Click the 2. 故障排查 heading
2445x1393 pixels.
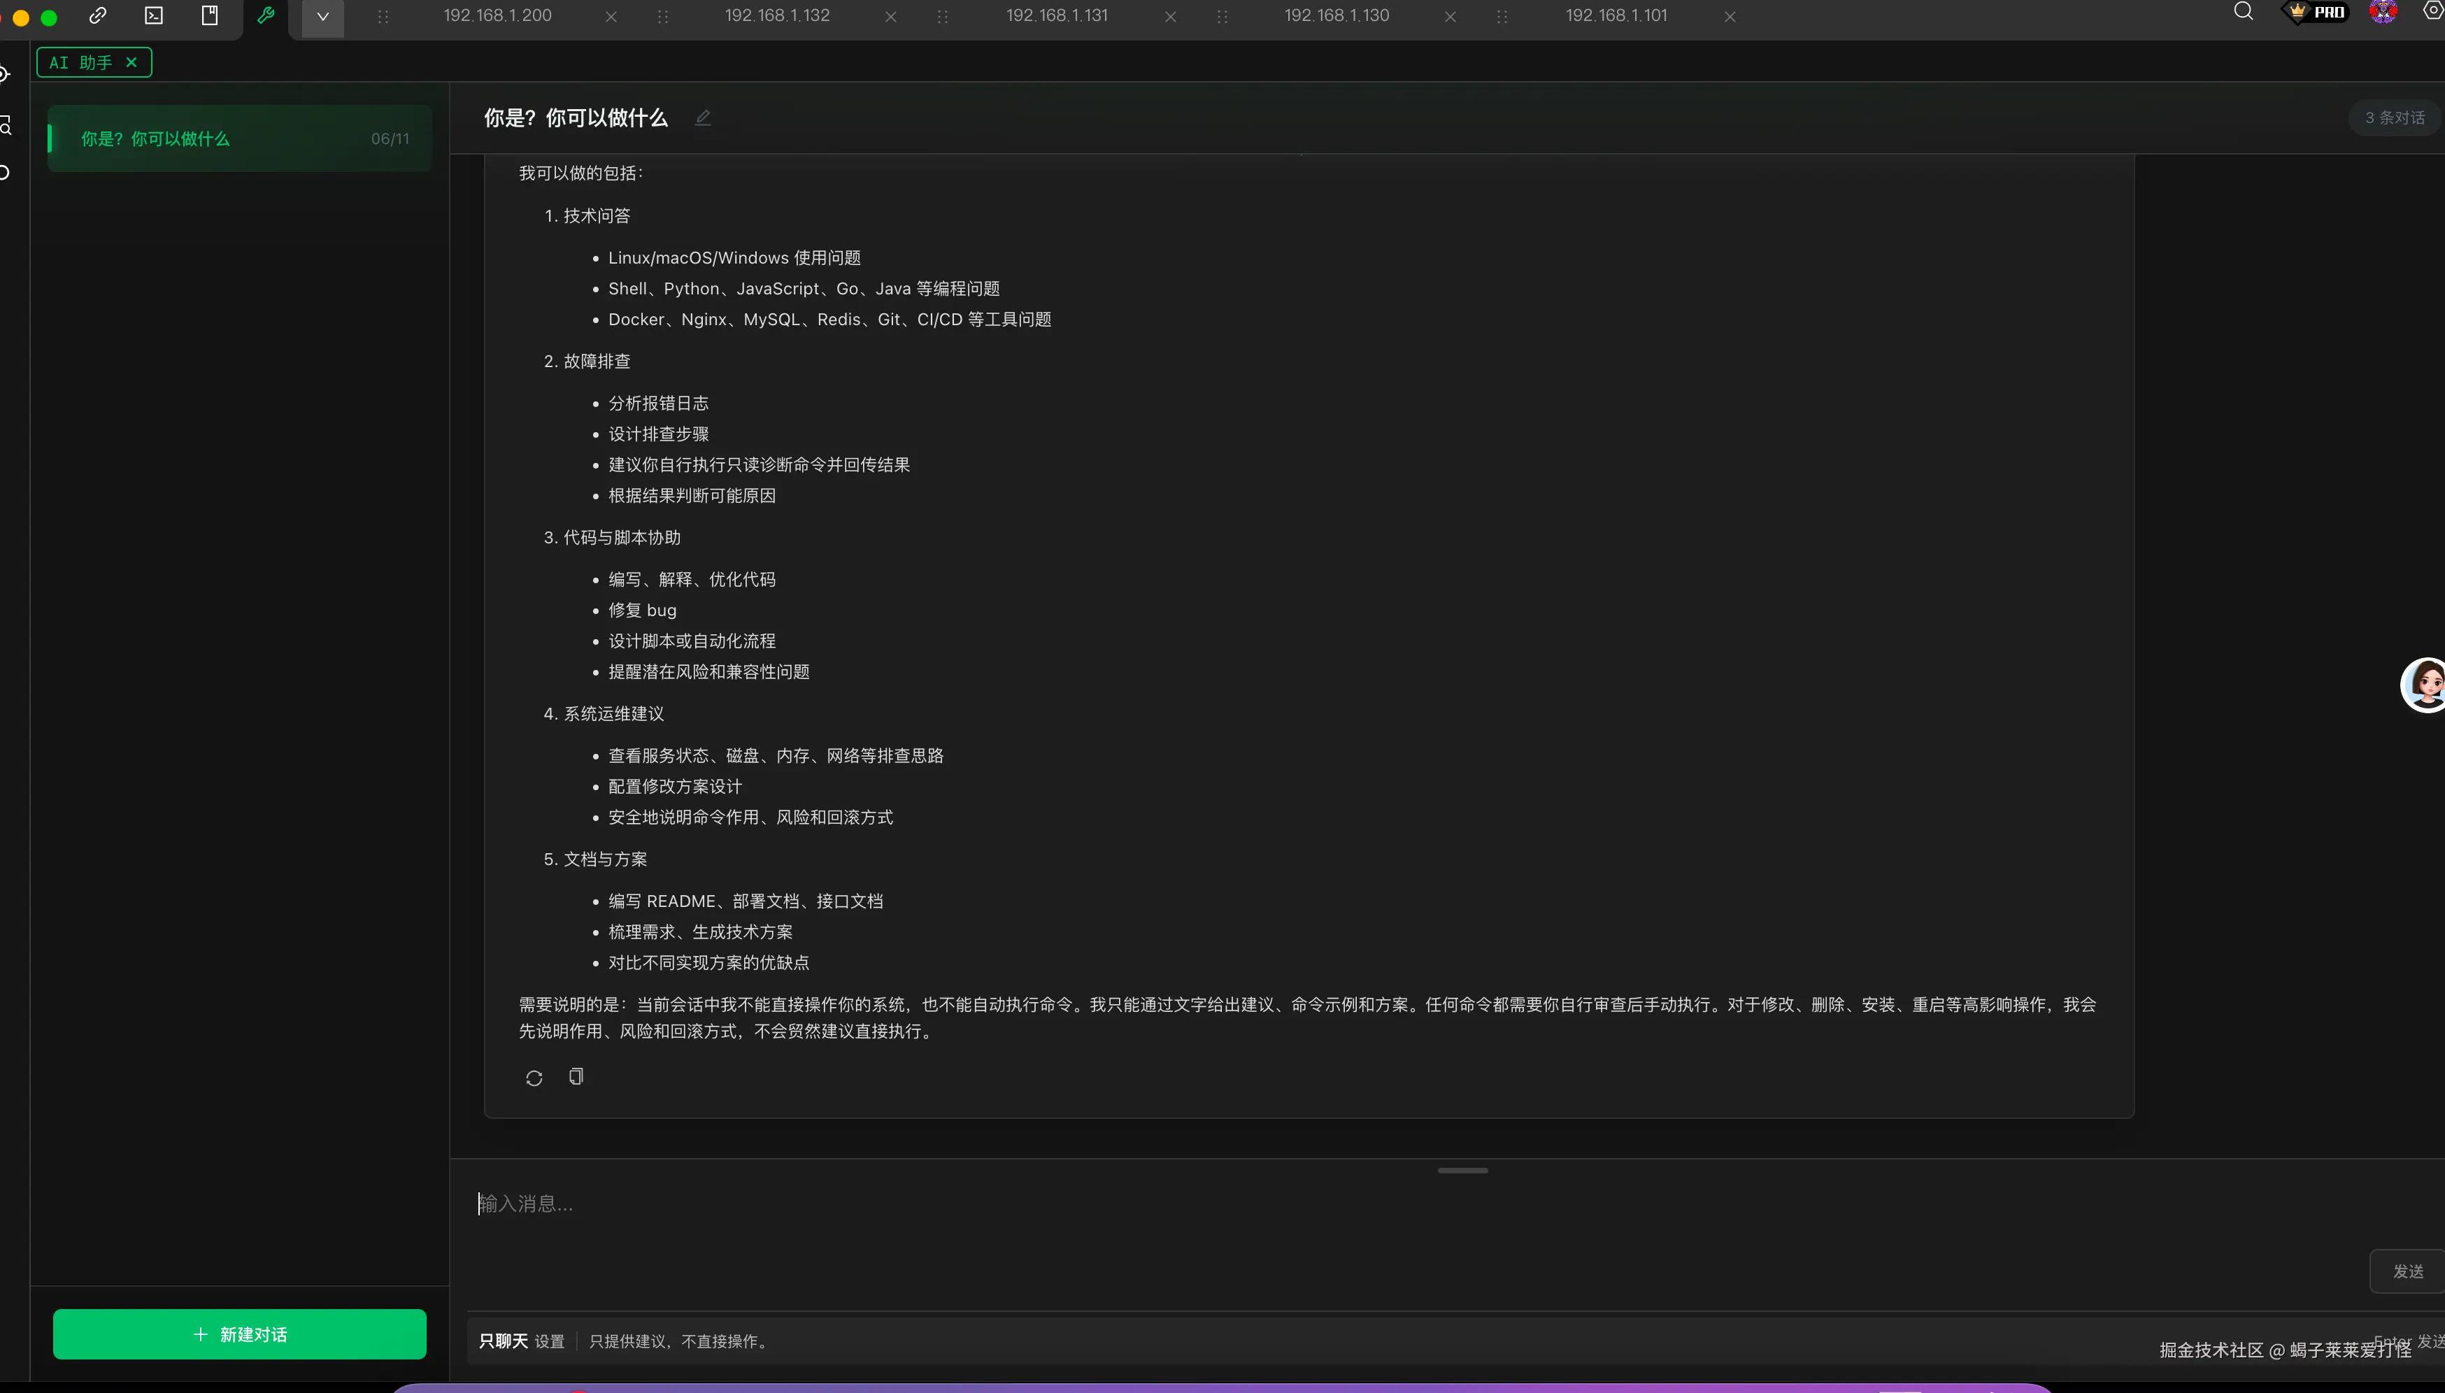coord(587,362)
